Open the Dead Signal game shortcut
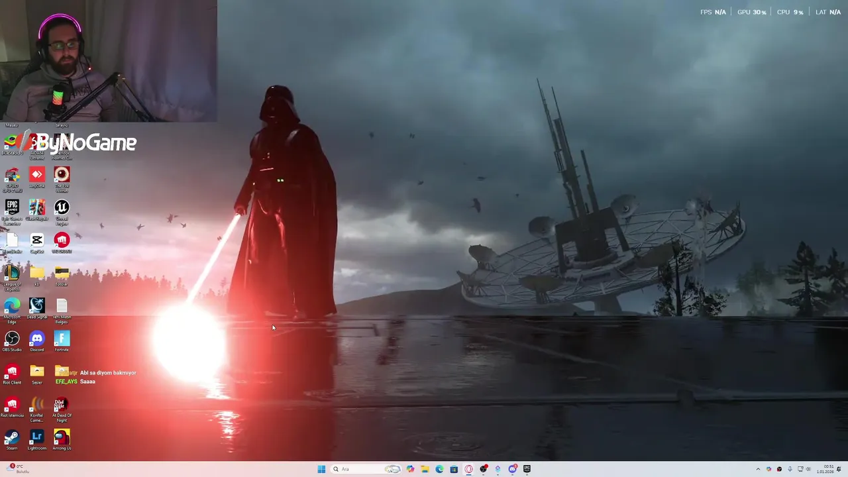Screen dimensions: 848x477 tap(37, 309)
